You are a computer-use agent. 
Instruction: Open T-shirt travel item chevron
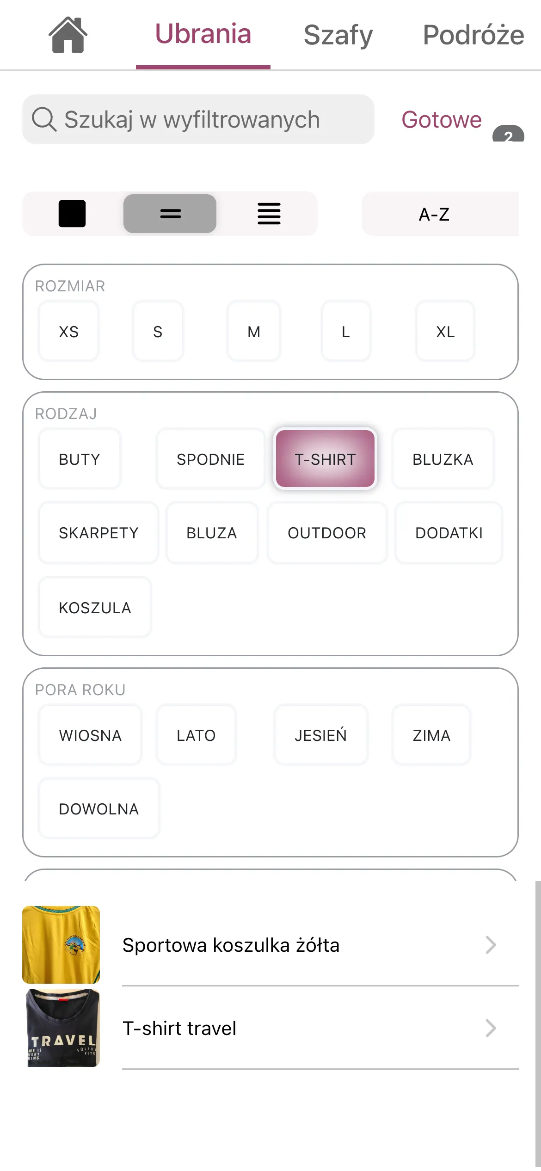[x=491, y=1028]
